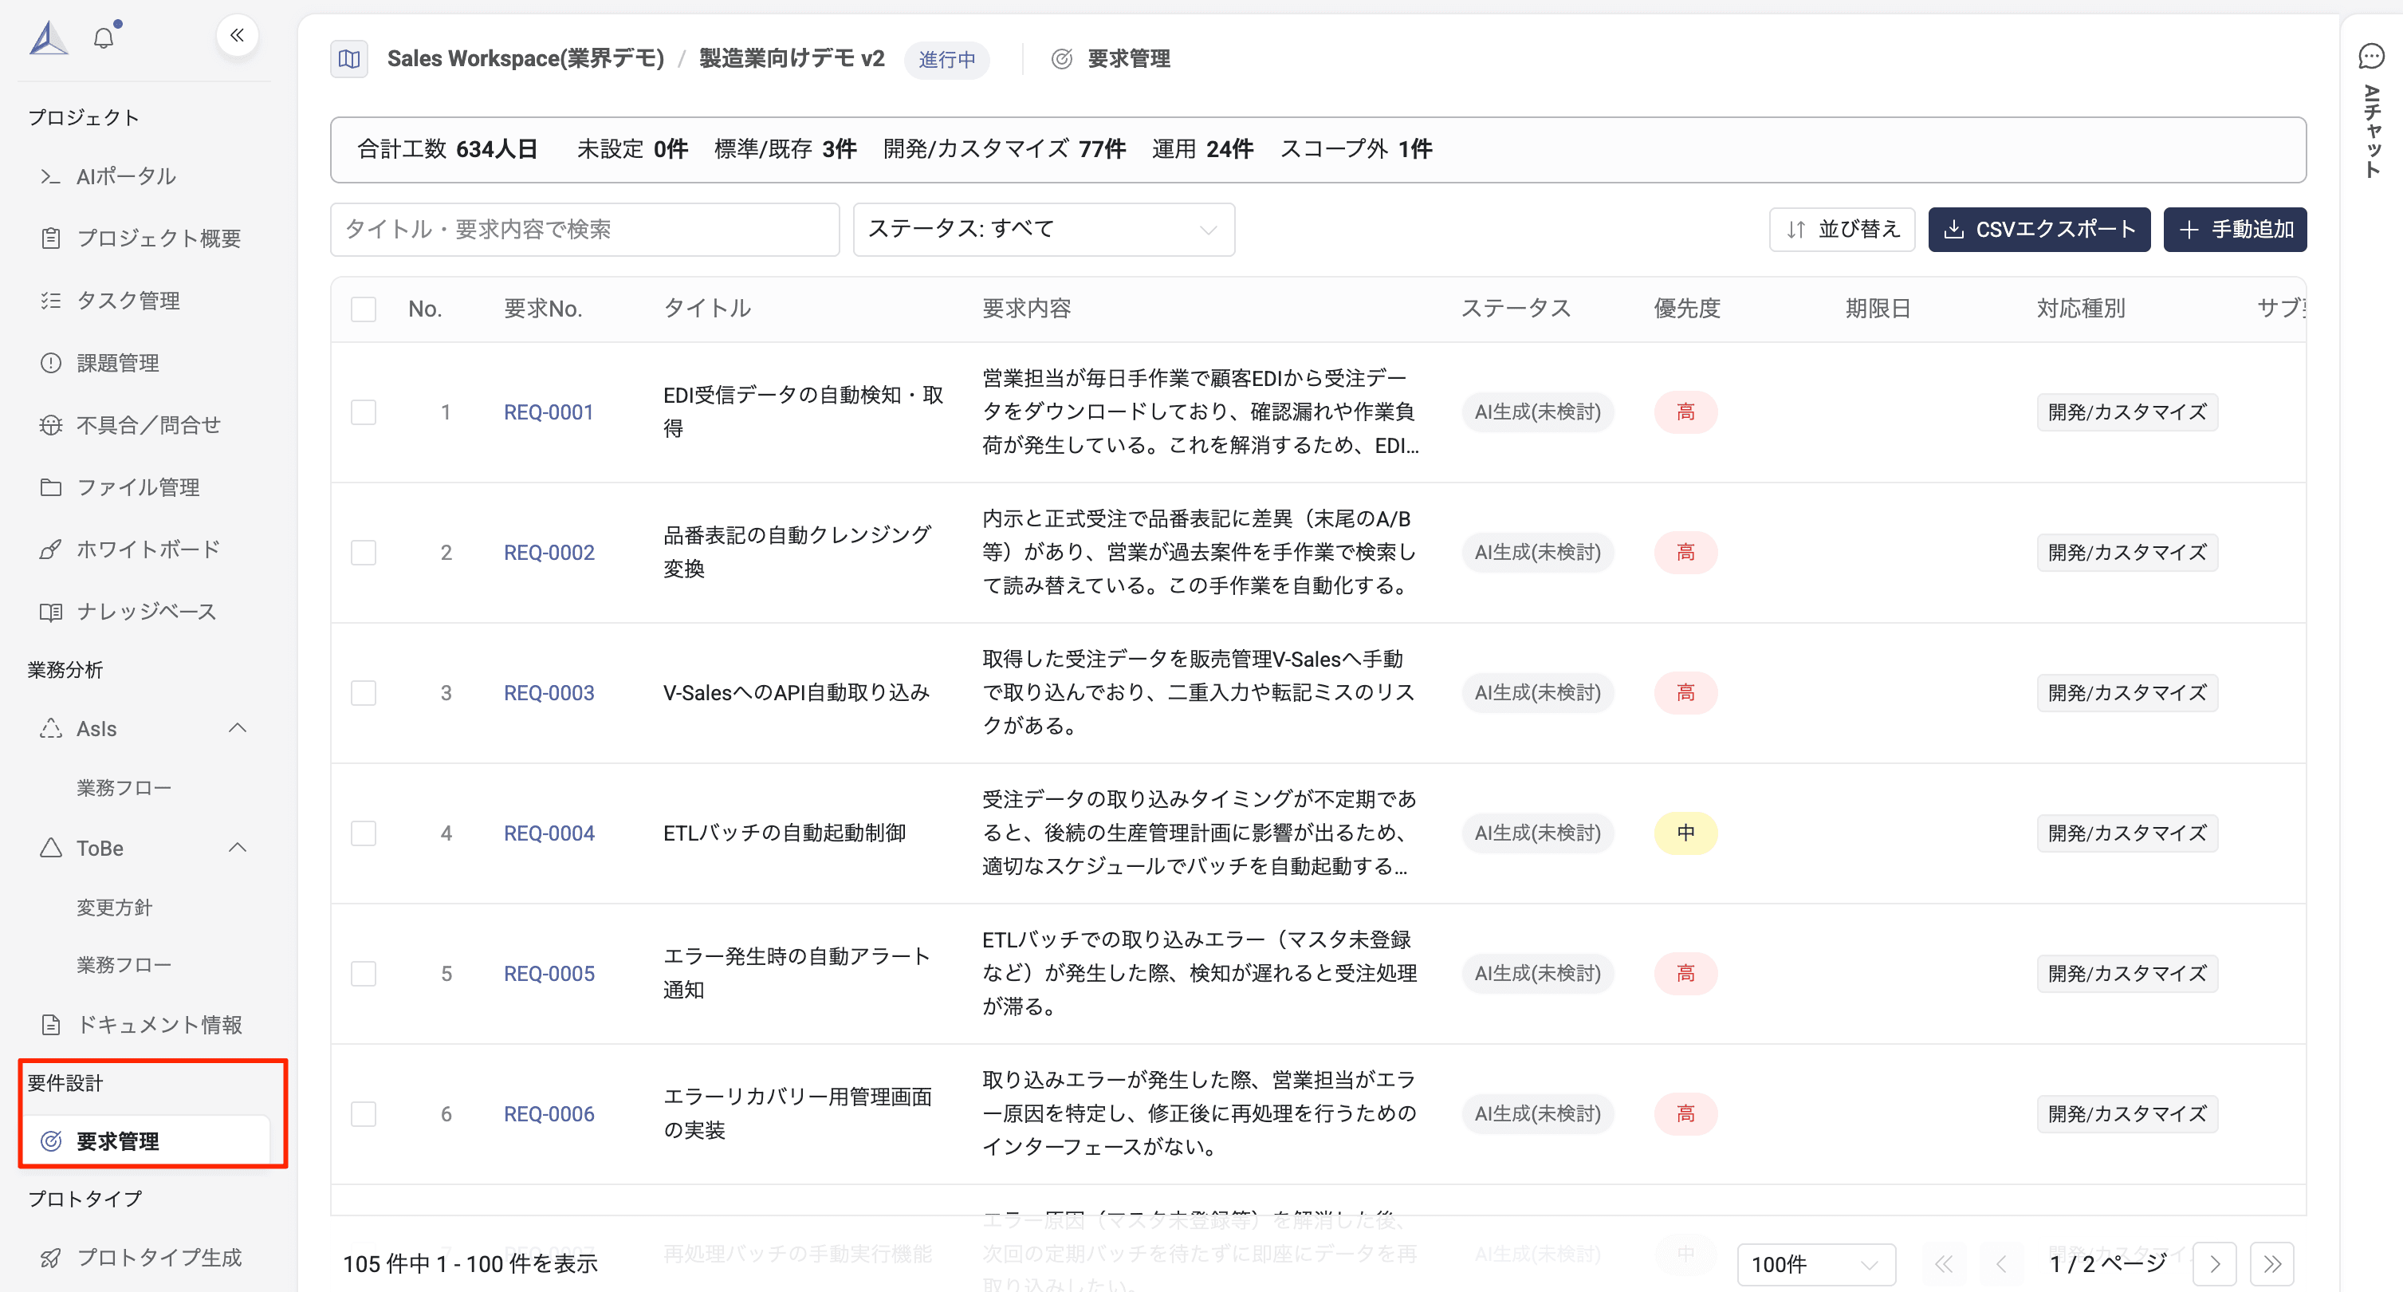Click the 要求管理 target icon in sidebar
Screen dimensions: 2403x1292
(x=50, y=1141)
